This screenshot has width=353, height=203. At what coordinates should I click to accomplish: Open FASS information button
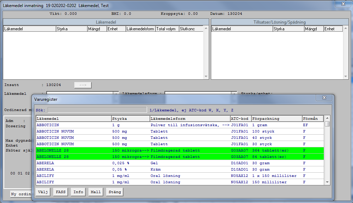[61, 192]
